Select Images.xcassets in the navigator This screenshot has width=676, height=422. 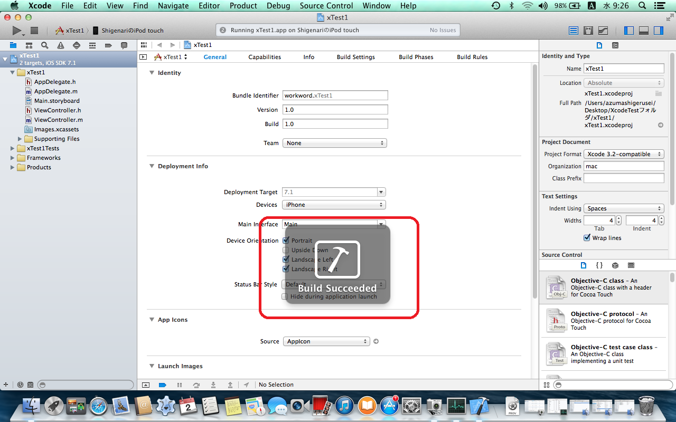57,129
